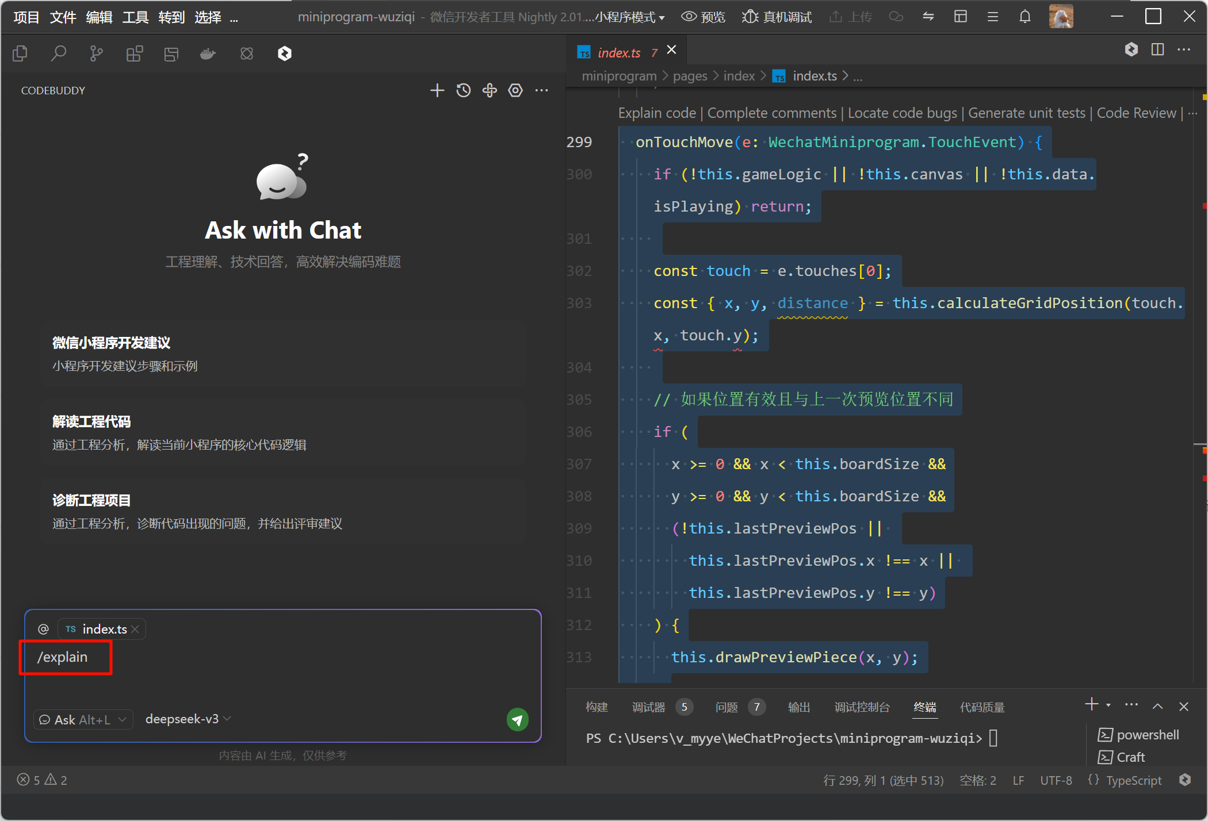The height and width of the screenshot is (821, 1208).
Task: Start a new chat with plus icon
Action: pyautogui.click(x=437, y=90)
